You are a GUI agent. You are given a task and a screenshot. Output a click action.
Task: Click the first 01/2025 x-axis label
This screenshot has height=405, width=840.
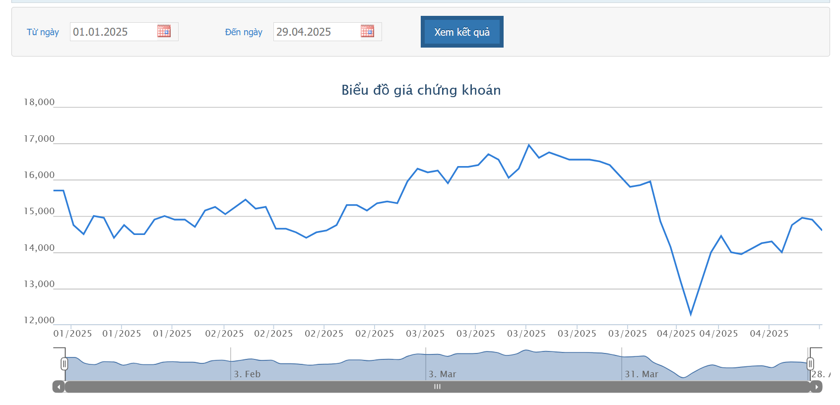pos(72,334)
